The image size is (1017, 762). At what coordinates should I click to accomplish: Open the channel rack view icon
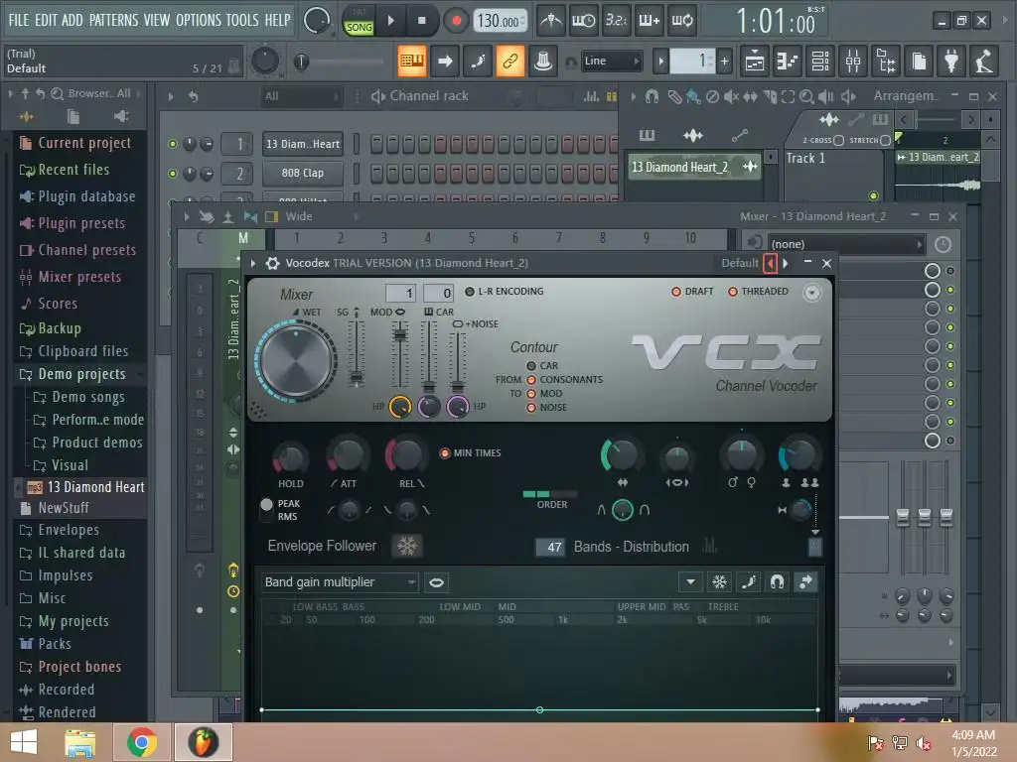click(x=820, y=61)
